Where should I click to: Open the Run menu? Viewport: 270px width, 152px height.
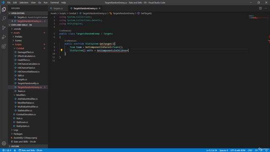coord(46,3)
